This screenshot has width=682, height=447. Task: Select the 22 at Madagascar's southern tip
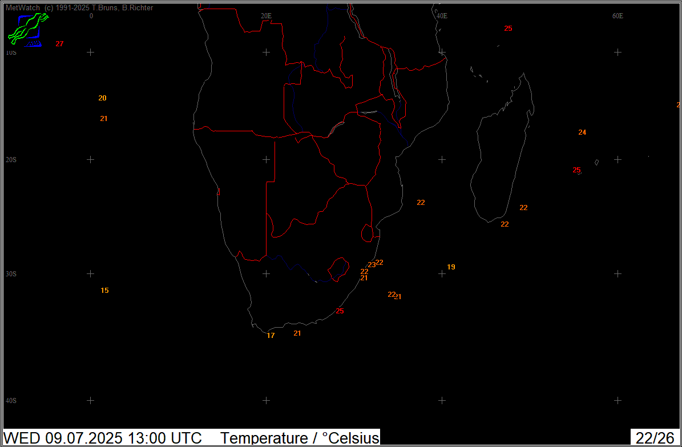click(x=505, y=224)
